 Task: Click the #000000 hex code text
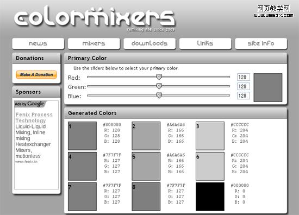[x=240, y=185]
